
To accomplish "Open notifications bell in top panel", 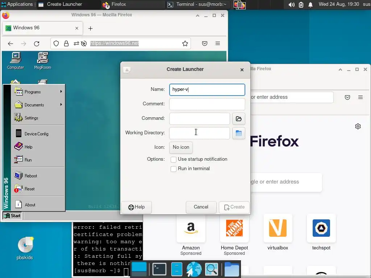I will [x=310, y=4].
